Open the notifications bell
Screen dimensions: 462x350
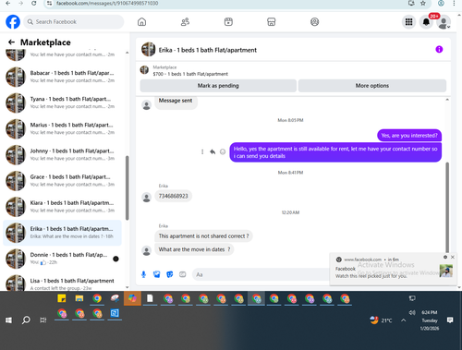tap(426, 22)
